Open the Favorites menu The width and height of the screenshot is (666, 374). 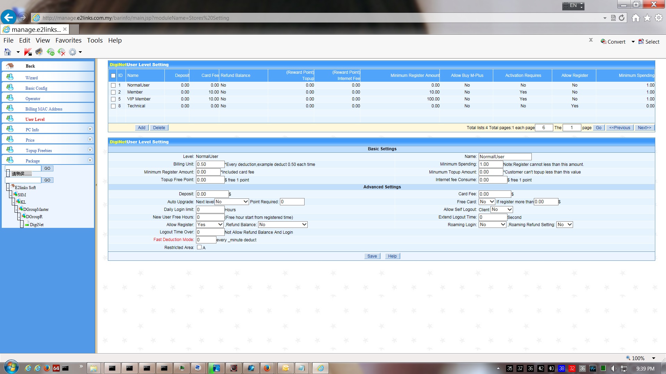(68, 40)
